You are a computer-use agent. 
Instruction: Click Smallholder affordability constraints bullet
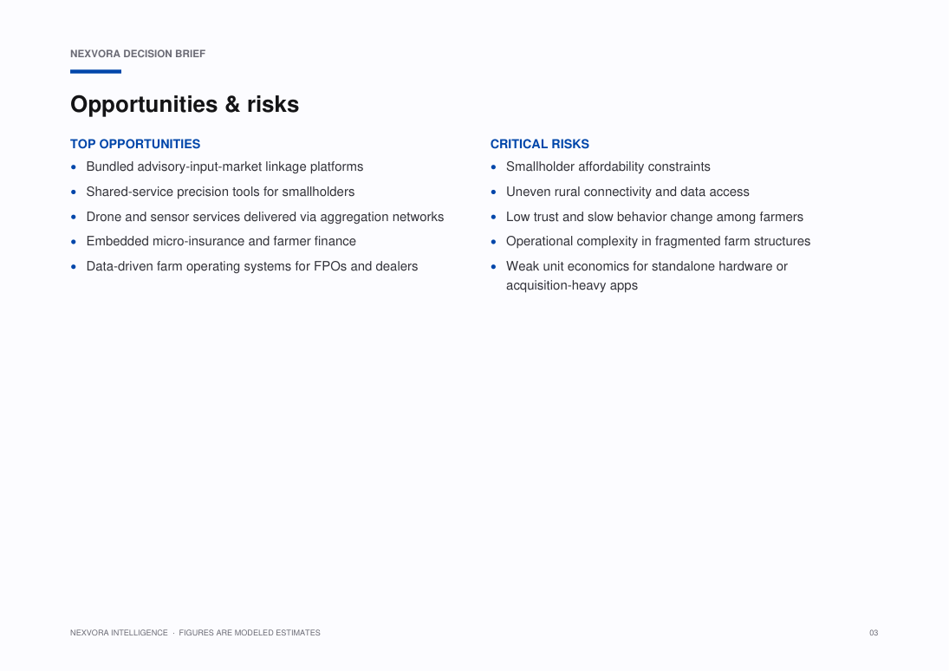coord(608,166)
